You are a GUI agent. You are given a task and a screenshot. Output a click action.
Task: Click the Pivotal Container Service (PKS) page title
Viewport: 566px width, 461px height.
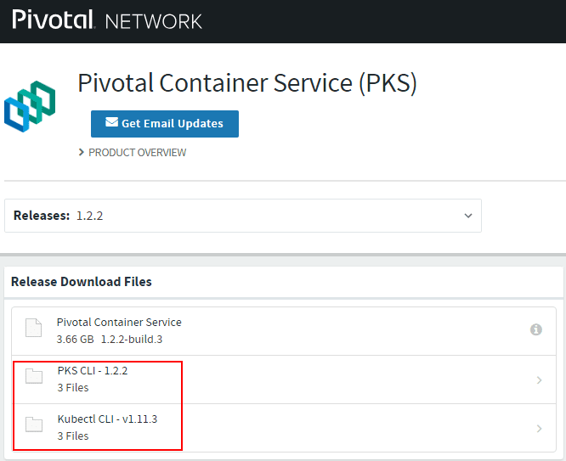(x=247, y=83)
